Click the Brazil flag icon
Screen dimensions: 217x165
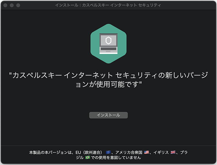click(87, 157)
